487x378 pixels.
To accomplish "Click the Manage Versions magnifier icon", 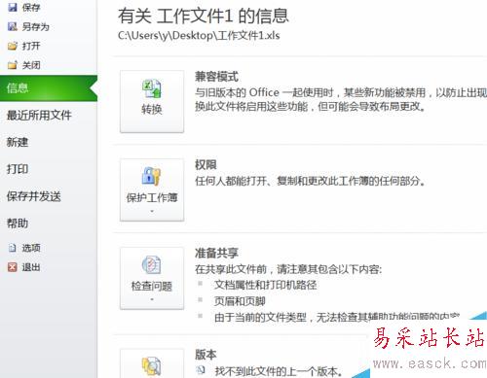I will (x=151, y=366).
